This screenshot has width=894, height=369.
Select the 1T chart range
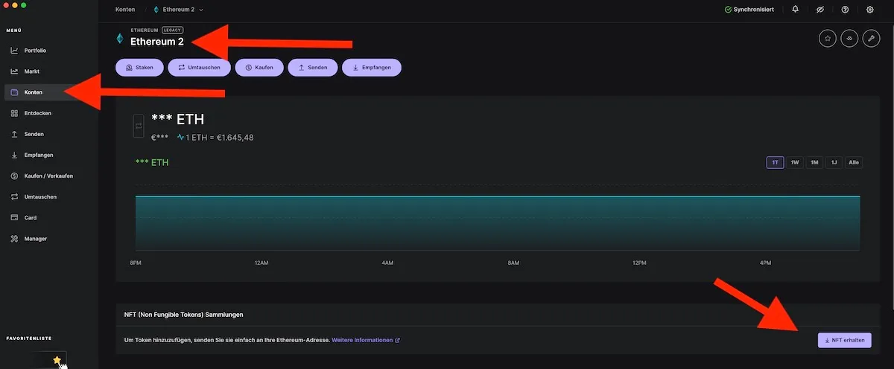[x=776, y=162]
